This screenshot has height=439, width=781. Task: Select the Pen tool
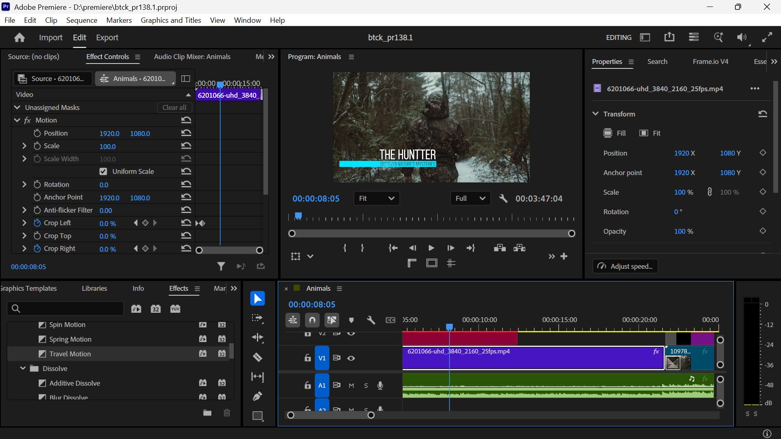[257, 396]
